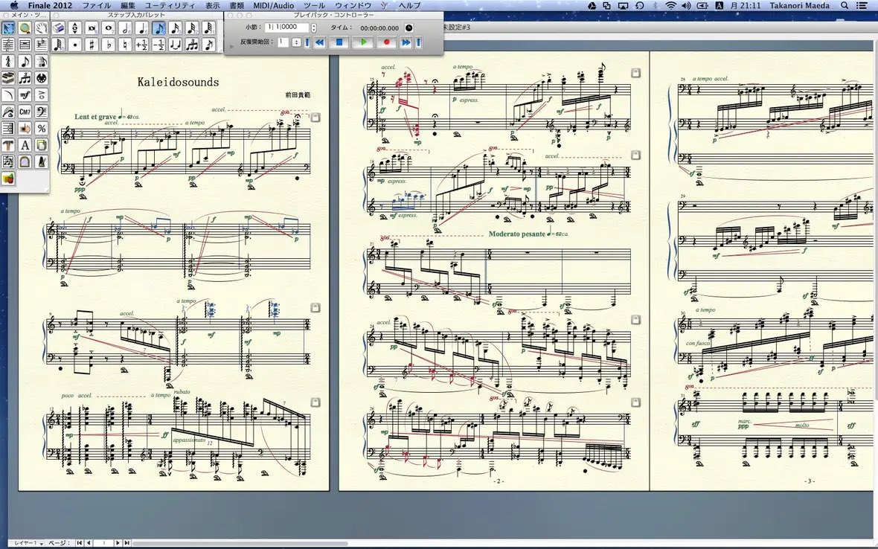Open the MIDI/Audio menu

pos(273,5)
